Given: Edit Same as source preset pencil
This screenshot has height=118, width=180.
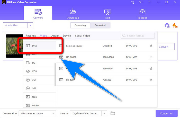Looking at the screenshot, I should [151, 46].
